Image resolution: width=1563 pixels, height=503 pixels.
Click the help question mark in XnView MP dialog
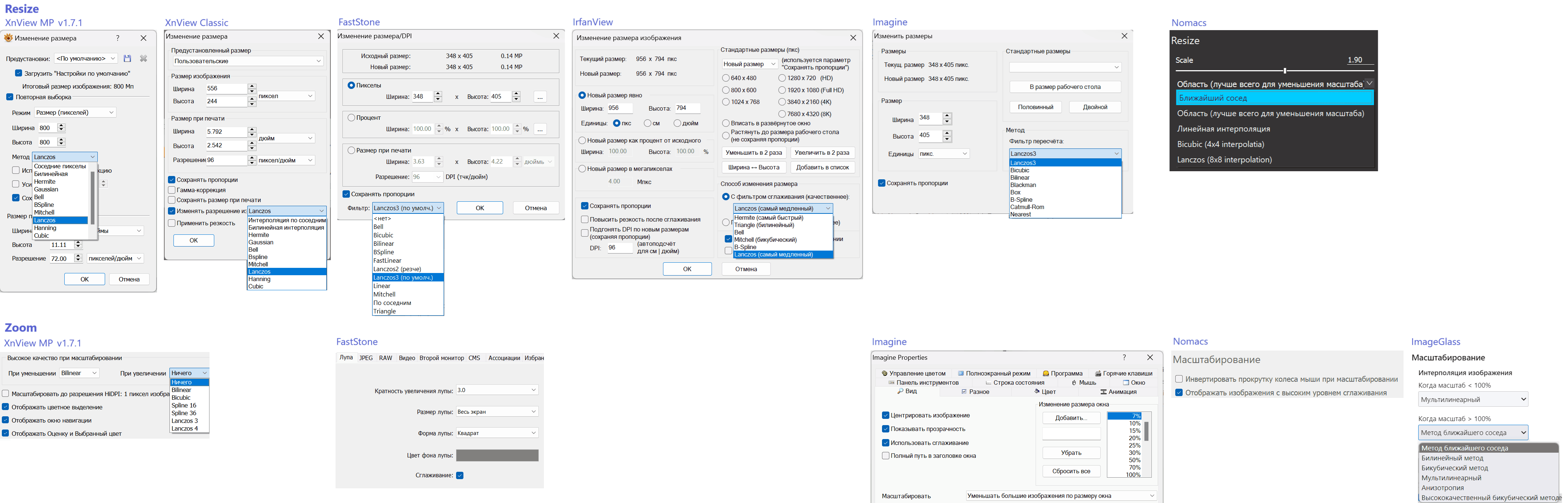coord(118,37)
